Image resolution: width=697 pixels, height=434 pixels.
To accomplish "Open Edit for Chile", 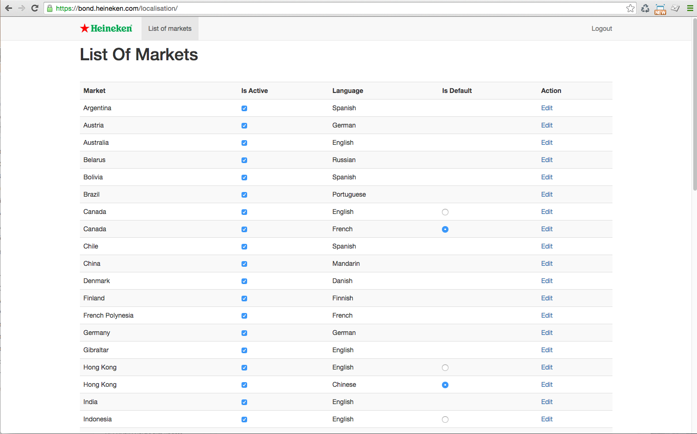I will (x=547, y=246).
